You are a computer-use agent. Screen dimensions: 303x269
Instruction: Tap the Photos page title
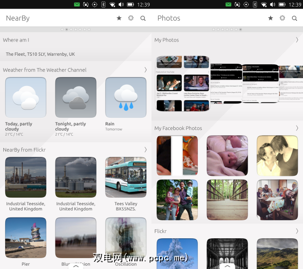(x=169, y=18)
